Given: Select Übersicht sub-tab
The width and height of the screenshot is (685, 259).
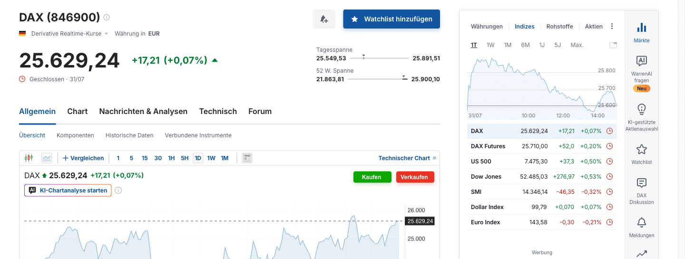Looking at the screenshot, I should pos(32,135).
